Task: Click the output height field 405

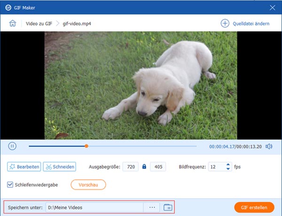Action: pyautogui.click(x=158, y=167)
